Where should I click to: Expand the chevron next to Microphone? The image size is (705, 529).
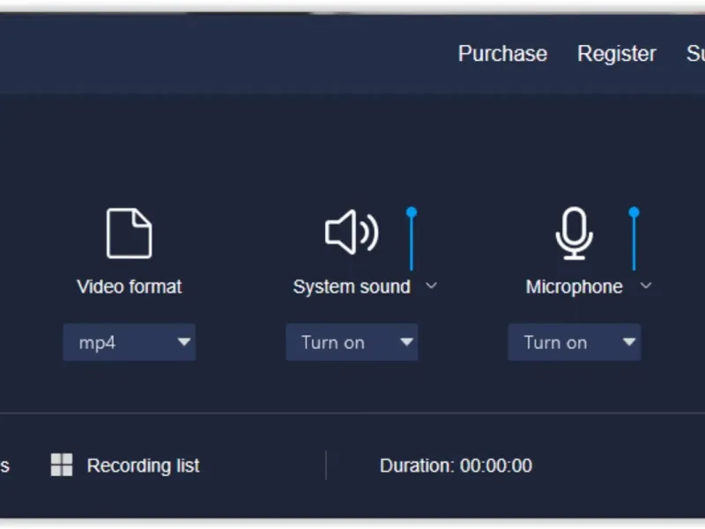coord(646,286)
